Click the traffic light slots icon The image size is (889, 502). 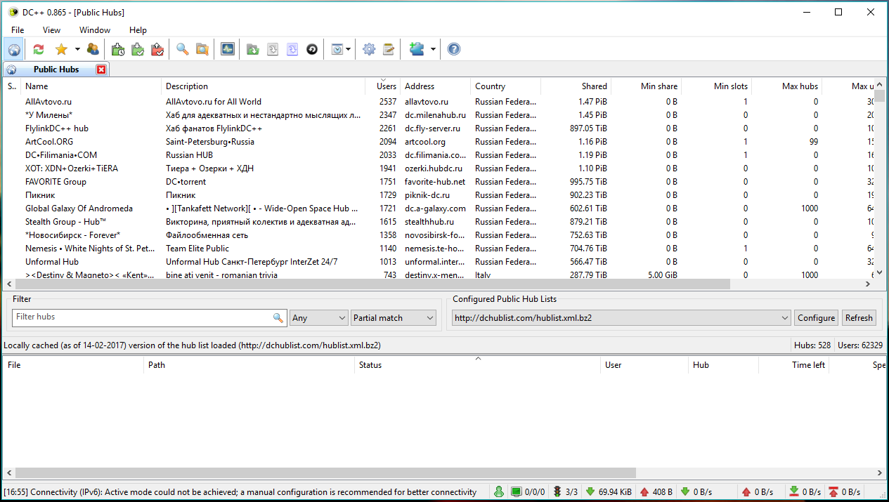[557, 492]
